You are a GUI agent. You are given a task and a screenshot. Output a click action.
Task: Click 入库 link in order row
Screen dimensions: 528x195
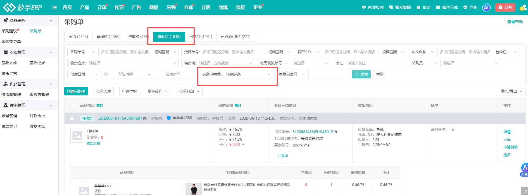coord(507,139)
